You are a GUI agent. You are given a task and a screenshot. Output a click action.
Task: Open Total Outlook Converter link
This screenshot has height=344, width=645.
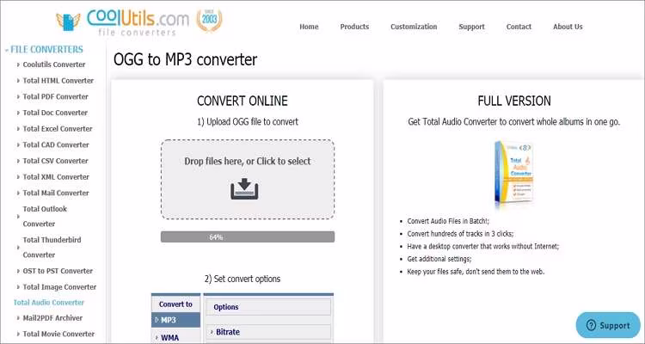pyautogui.click(x=45, y=217)
